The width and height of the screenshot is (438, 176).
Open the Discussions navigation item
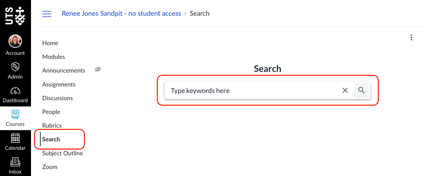pyautogui.click(x=58, y=98)
